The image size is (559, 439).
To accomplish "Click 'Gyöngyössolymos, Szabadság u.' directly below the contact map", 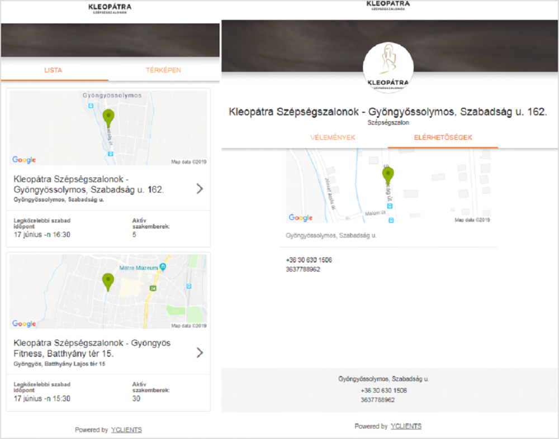I will tap(331, 236).
